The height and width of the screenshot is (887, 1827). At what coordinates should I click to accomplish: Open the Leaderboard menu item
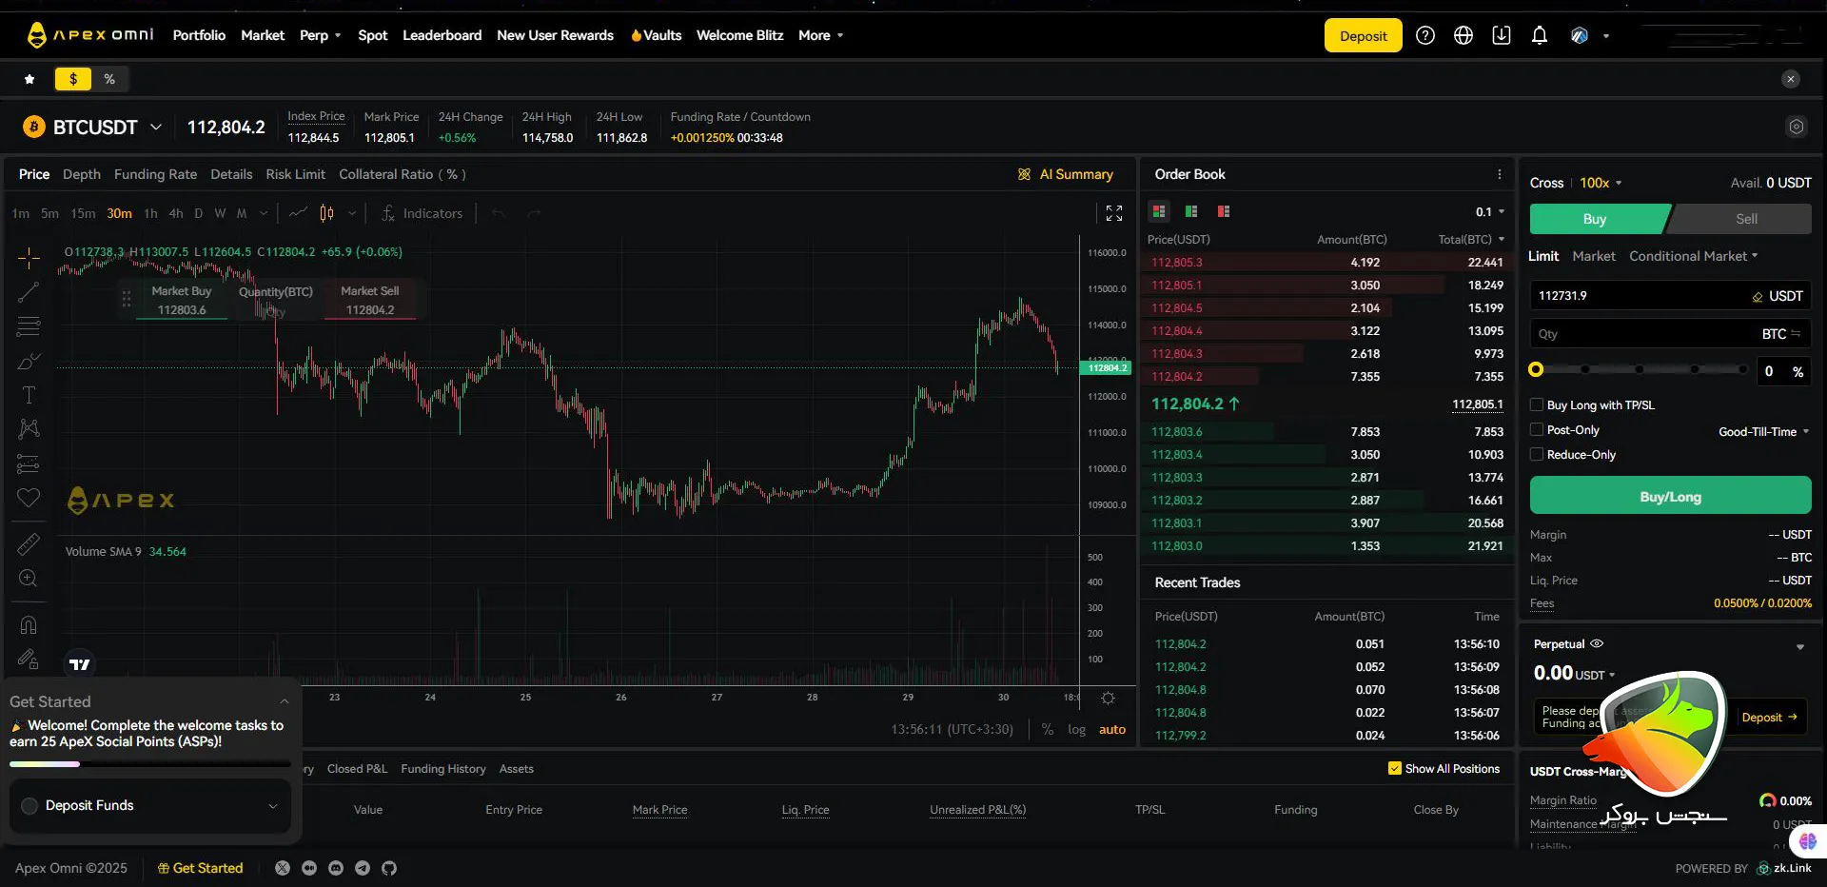click(442, 35)
